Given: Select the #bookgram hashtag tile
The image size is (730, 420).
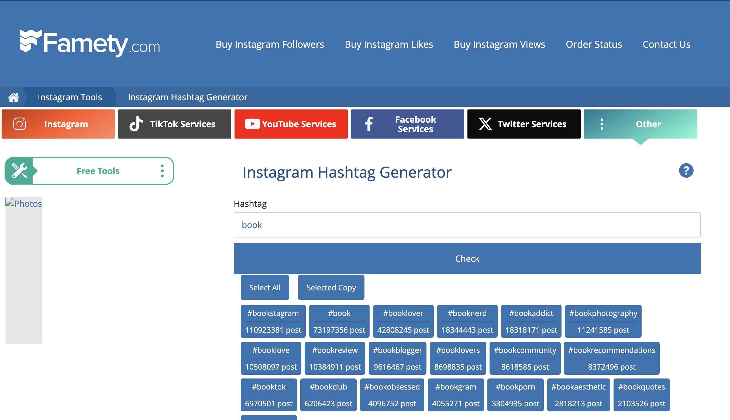Looking at the screenshot, I should pos(456,395).
